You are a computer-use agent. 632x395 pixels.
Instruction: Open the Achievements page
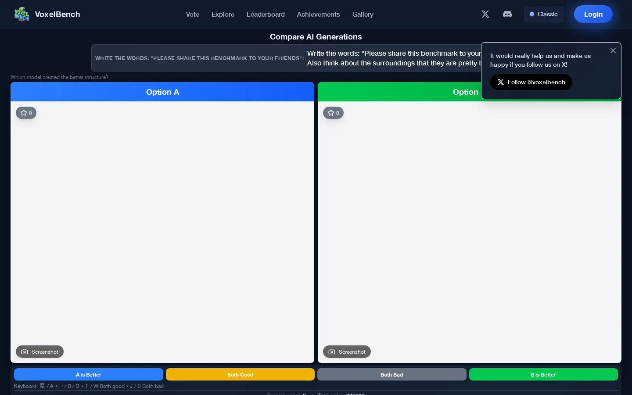click(318, 14)
